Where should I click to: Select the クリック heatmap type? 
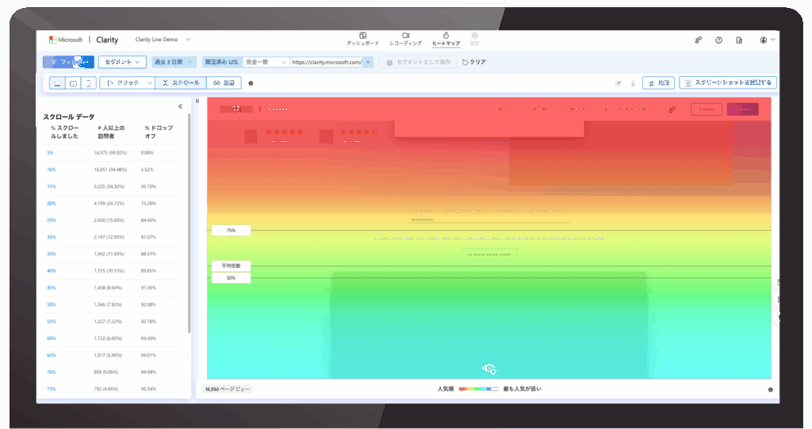(x=123, y=83)
